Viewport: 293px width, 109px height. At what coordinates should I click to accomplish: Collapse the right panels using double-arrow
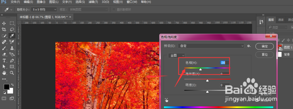click(263, 15)
